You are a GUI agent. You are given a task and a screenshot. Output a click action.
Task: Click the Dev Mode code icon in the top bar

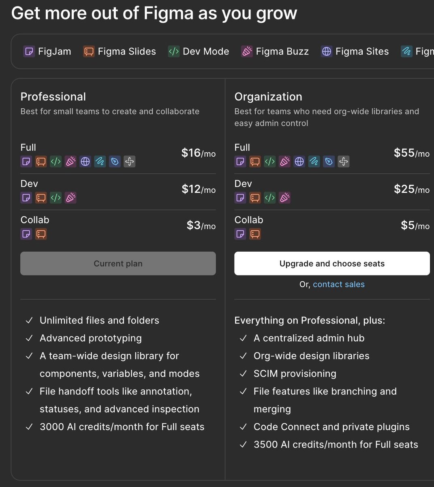pyautogui.click(x=173, y=52)
